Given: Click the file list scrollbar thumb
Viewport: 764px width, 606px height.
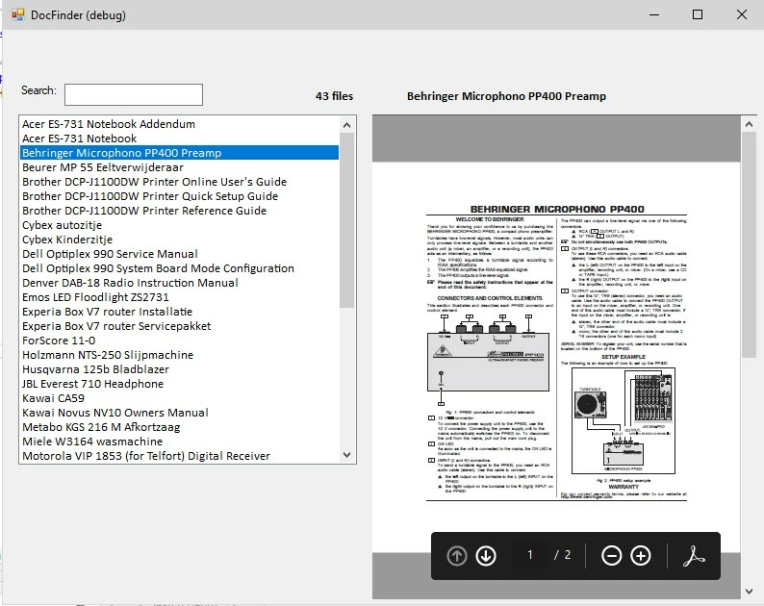Looking at the screenshot, I should tap(347, 220).
